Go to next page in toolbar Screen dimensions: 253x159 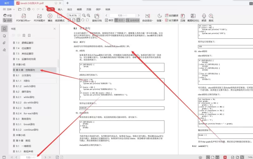point(139,15)
